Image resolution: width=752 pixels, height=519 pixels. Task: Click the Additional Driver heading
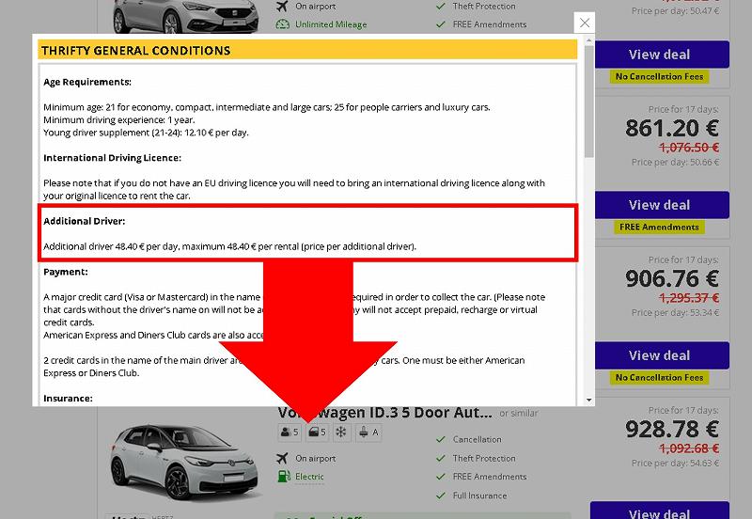coord(84,221)
